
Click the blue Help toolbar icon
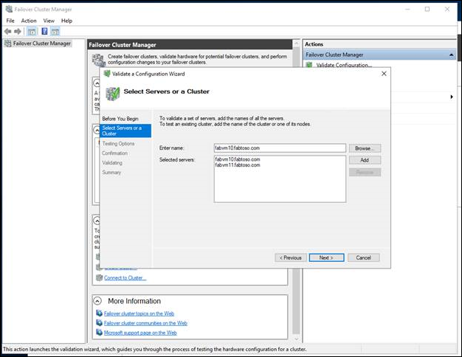[x=44, y=31]
